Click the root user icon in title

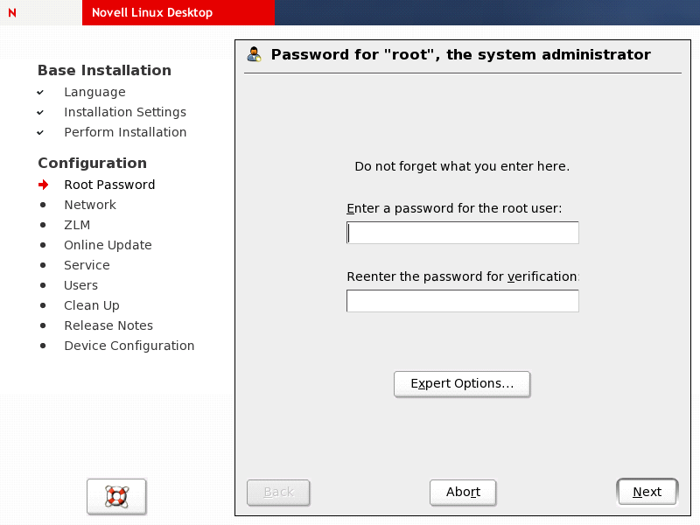(x=255, y=54)
